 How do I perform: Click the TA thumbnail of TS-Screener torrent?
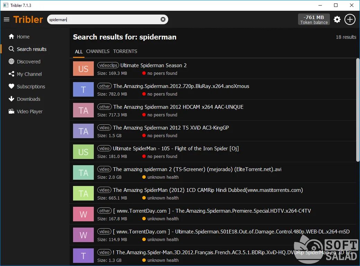tap(83, 172)
